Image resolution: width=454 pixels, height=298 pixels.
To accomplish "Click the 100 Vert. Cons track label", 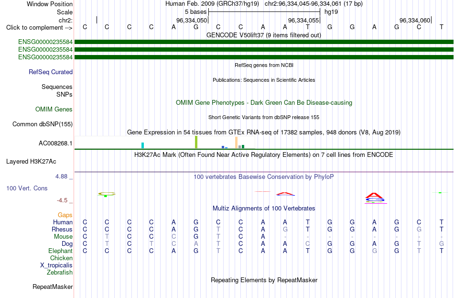I will [x=27, y=188].
